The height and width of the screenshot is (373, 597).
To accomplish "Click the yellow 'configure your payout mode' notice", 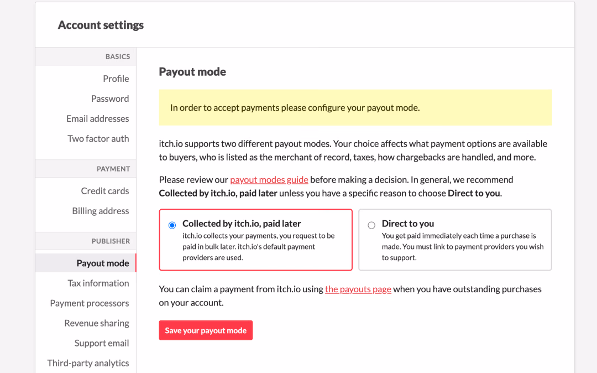I will pyautogui.click(x=355, y=107).
